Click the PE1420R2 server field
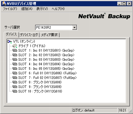The height and width of the screenshot is (114, 133). (x=54, y=27)
